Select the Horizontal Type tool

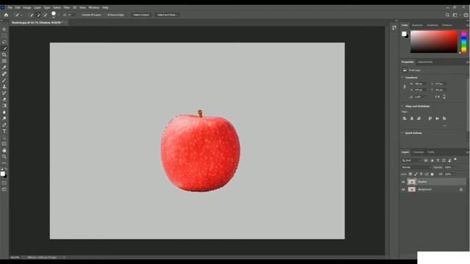(4, 131)
